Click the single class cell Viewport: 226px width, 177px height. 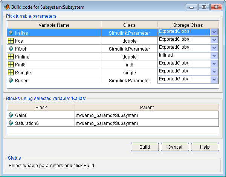[x=130, y=73]
